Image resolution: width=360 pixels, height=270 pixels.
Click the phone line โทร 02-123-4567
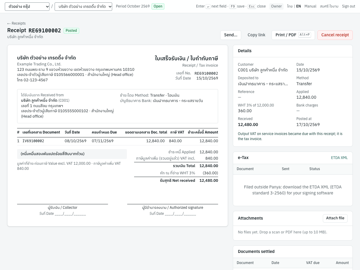32,80
